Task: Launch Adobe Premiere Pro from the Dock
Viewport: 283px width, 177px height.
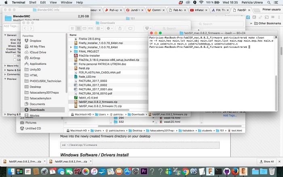Action: click(144, 171)
